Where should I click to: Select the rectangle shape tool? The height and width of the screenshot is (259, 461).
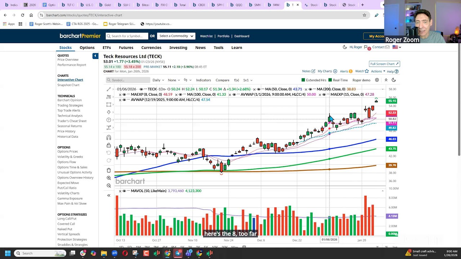point(109,104)
